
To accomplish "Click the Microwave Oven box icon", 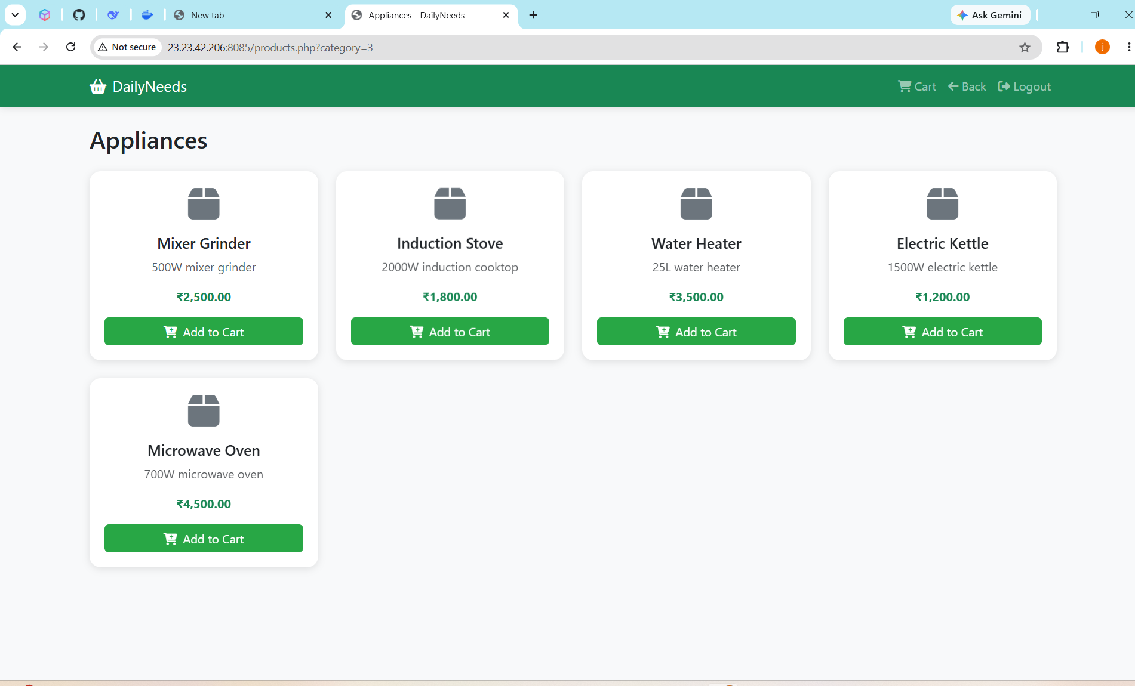I will tap(204, 410).
